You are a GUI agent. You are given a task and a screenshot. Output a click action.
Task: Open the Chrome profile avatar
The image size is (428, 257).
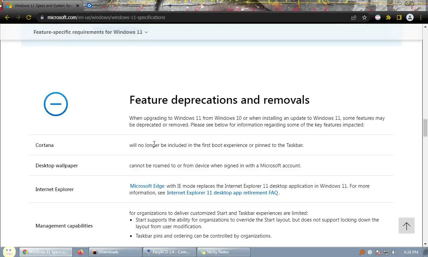click(x=410, y=17)
